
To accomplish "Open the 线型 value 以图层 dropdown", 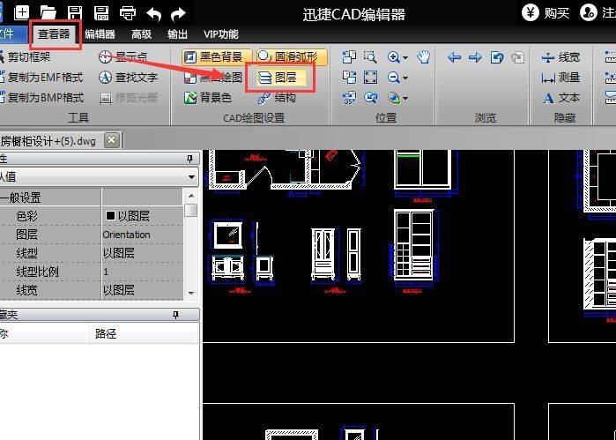I will 142,253.
